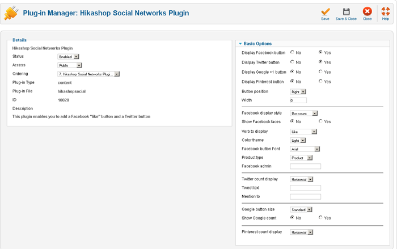Open Help via the lifebuoy icon
Viewport: 397px width, 249px height.
coord(386,11)
